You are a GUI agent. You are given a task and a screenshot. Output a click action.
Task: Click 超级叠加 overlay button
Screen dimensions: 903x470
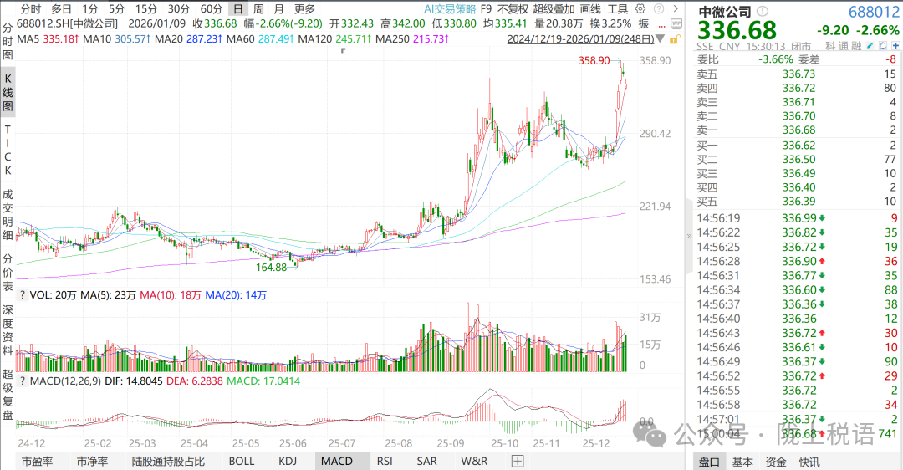554,8
